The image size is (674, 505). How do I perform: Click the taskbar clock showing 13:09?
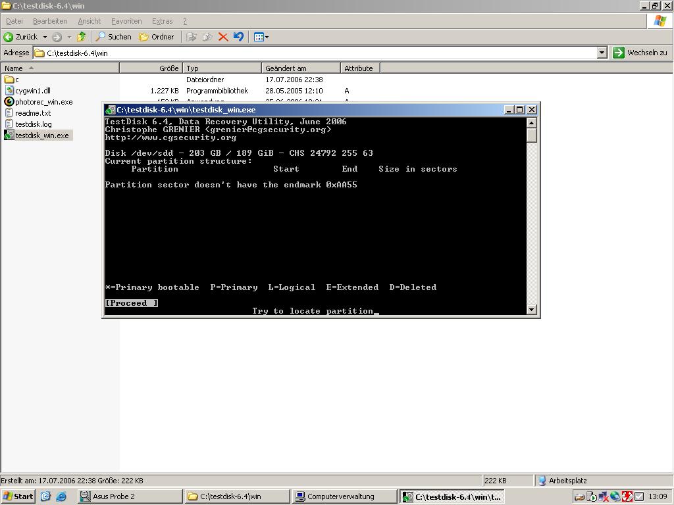coord(658,497)
